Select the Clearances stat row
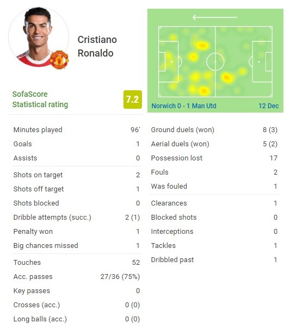 [214, 203]
